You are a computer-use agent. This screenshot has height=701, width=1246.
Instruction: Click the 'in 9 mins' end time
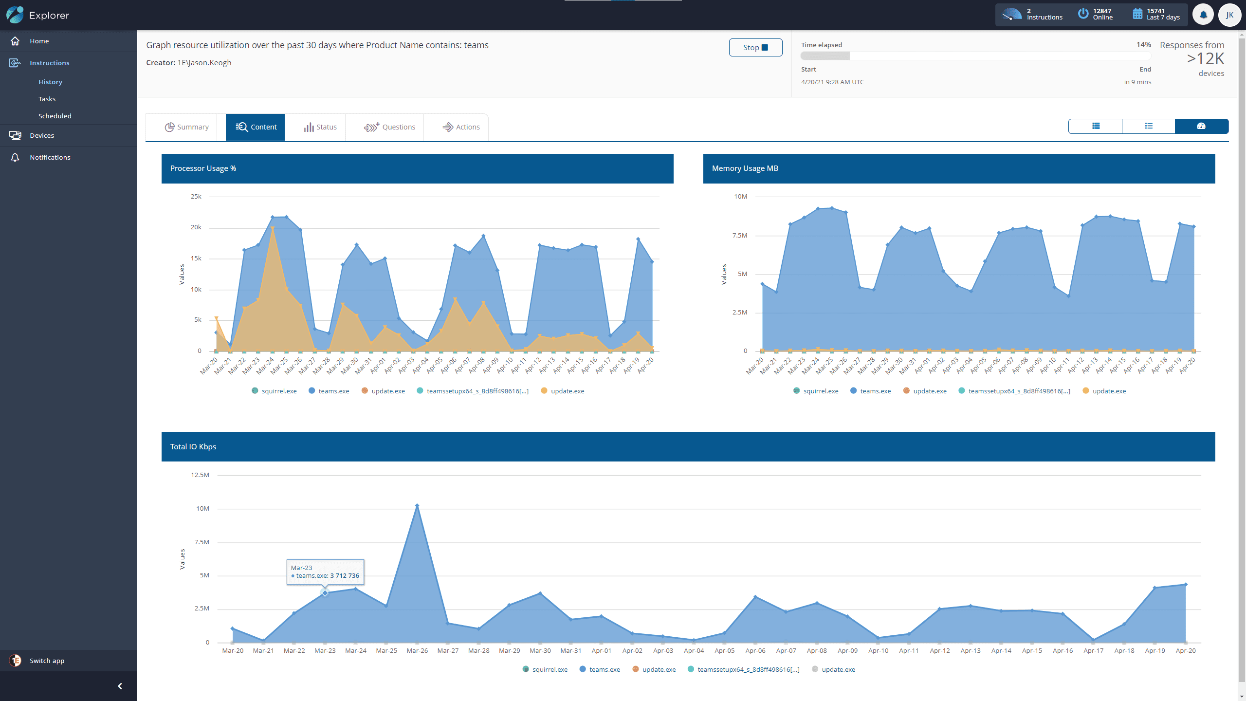pos(1137,82)
